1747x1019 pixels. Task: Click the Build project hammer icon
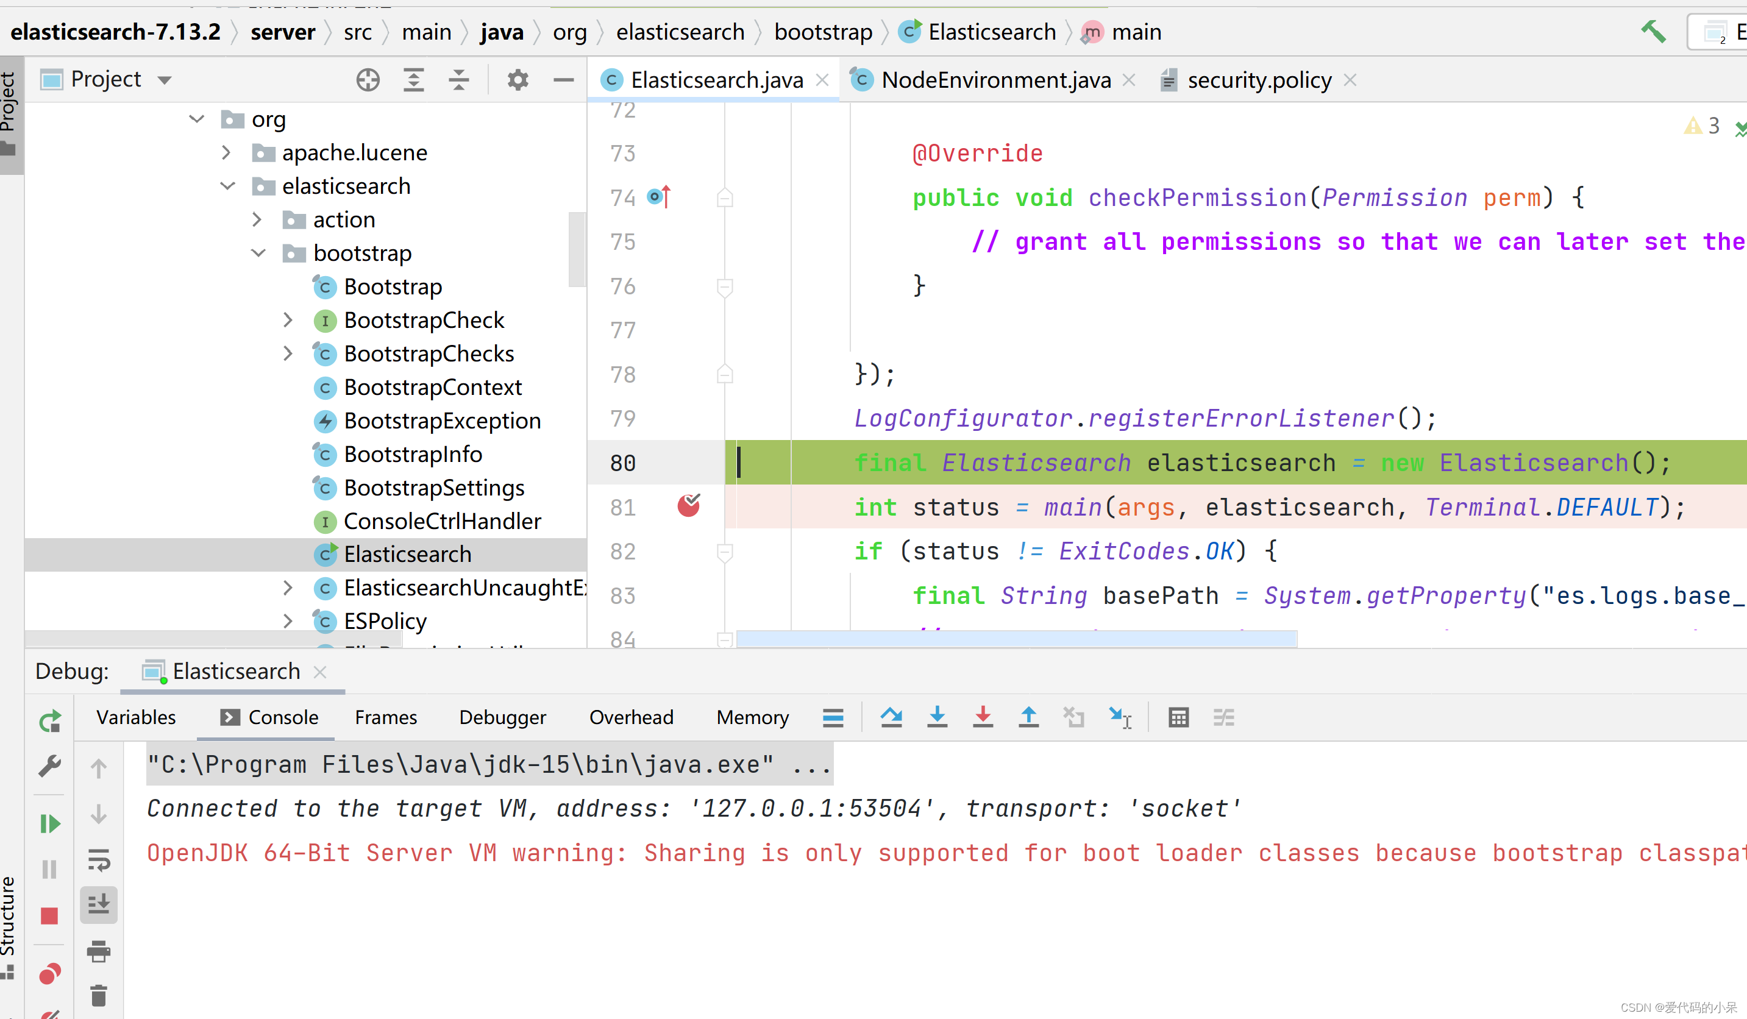click(x=1653, y=32)
